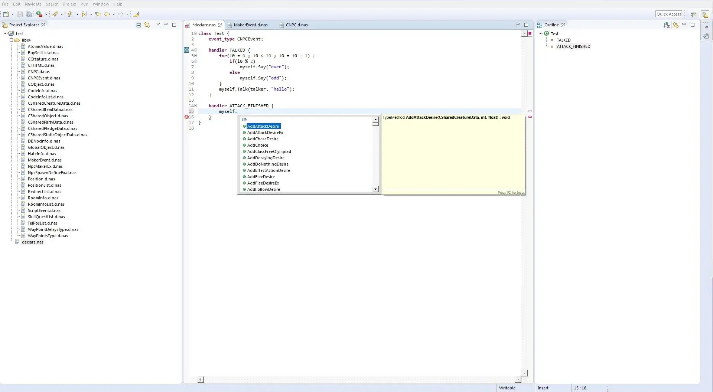This screenshot has height=392, width=713.
Task: Select WayPointsType.d.nas file
Action: [x=48, y=236]
